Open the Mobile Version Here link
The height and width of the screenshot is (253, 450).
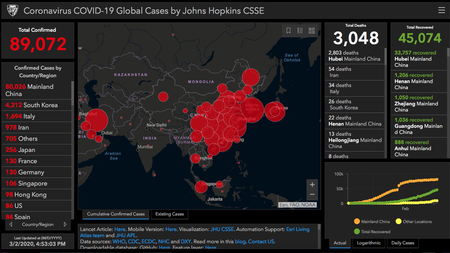171,229
